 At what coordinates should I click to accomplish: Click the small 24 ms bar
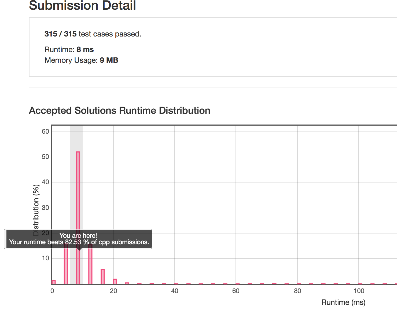tap(127, 283)
